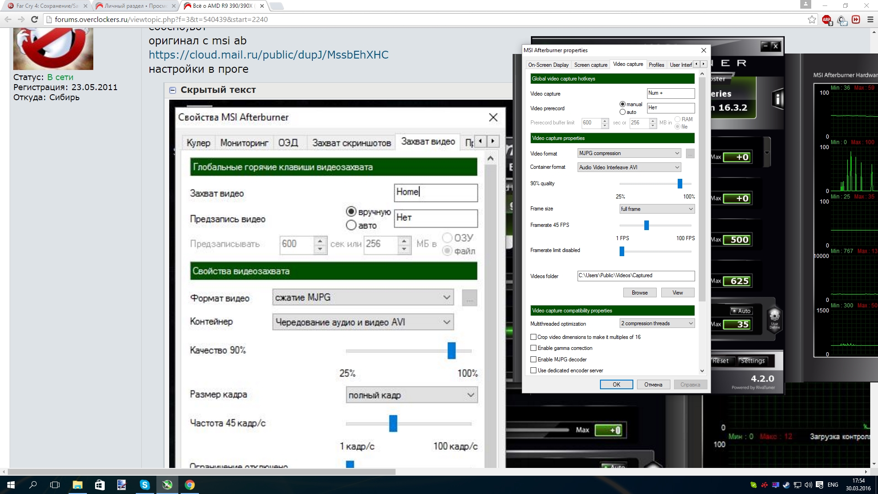Viewport: 878px width, 494px height.
Task: Click the Afterburner info 'i' icon
Action: coord(778,99)
